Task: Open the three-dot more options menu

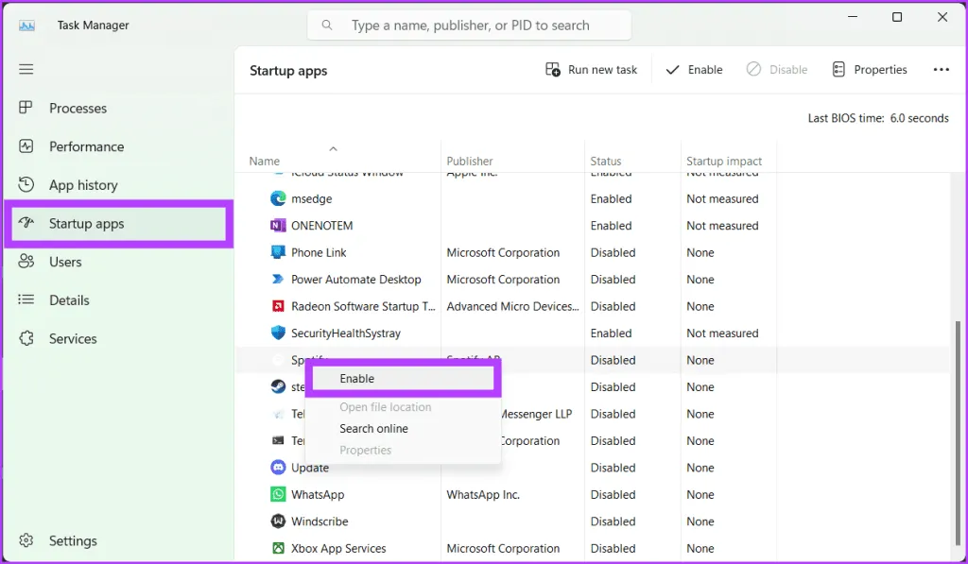Action: [x=941, y=70]
